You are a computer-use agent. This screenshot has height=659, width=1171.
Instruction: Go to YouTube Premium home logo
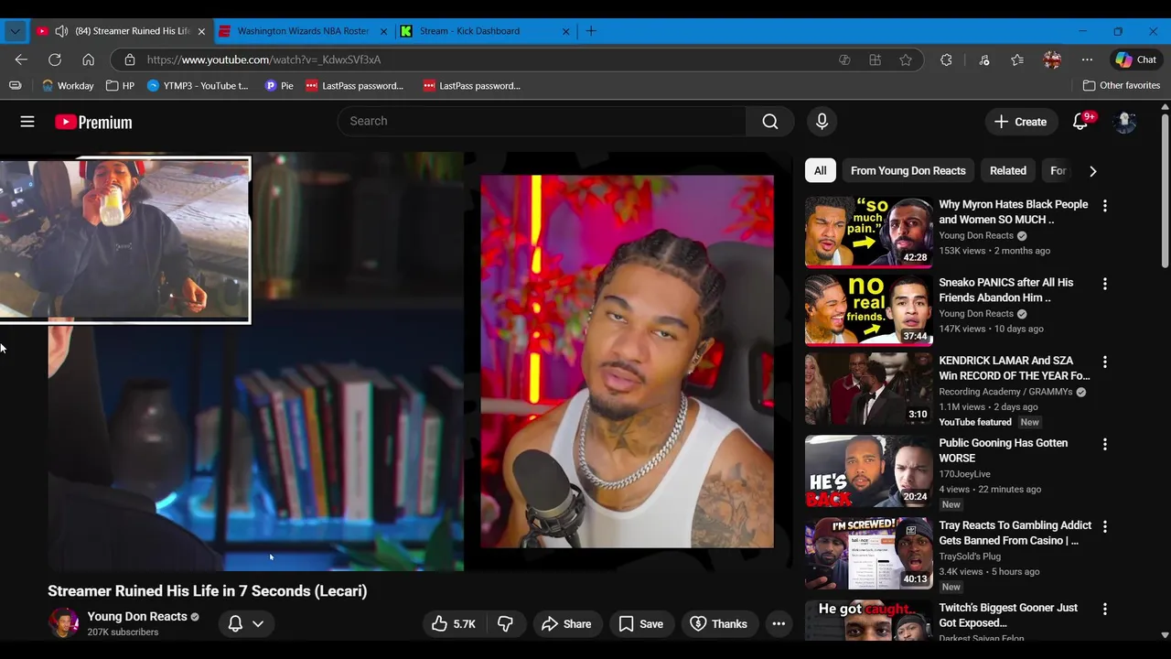click(x=93, y=122)
